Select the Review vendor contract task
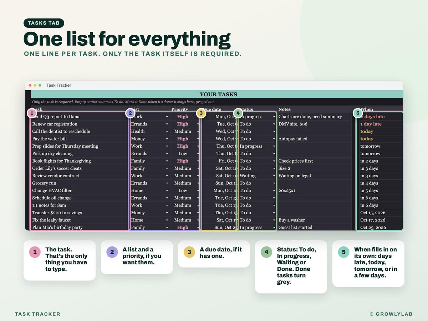428x321 pixels. point(80,176)
